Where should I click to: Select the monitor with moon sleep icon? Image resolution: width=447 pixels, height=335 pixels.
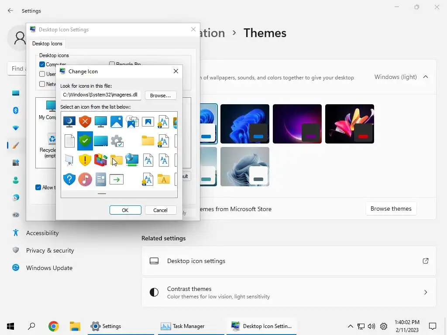pos(69,122)
